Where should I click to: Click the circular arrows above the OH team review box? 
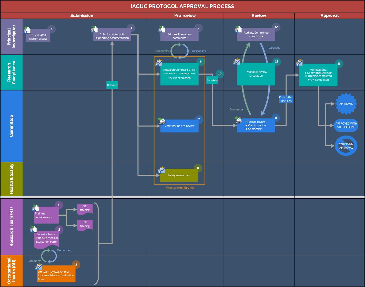pos(49,256)
